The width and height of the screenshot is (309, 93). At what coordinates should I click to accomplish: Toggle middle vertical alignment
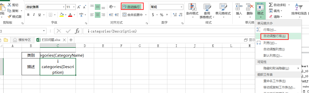pos(98,7)
